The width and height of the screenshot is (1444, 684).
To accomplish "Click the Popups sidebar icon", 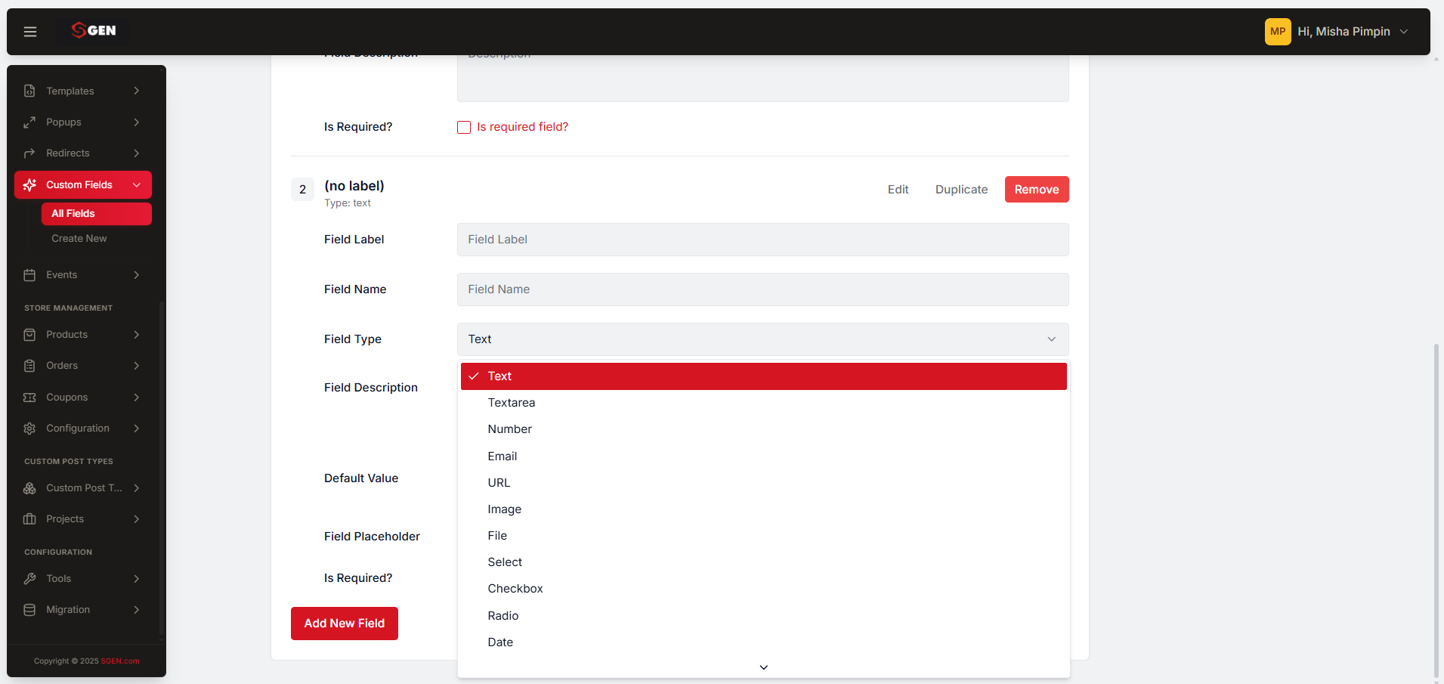I will click(29, 122).
